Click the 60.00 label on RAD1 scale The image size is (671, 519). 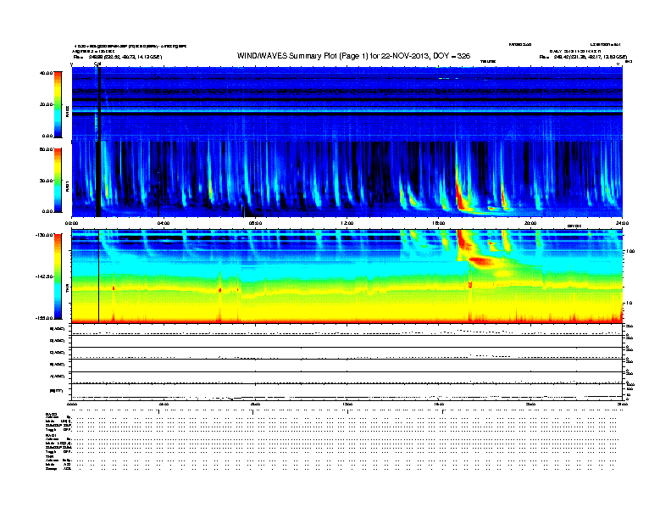[x=46, y=149]
